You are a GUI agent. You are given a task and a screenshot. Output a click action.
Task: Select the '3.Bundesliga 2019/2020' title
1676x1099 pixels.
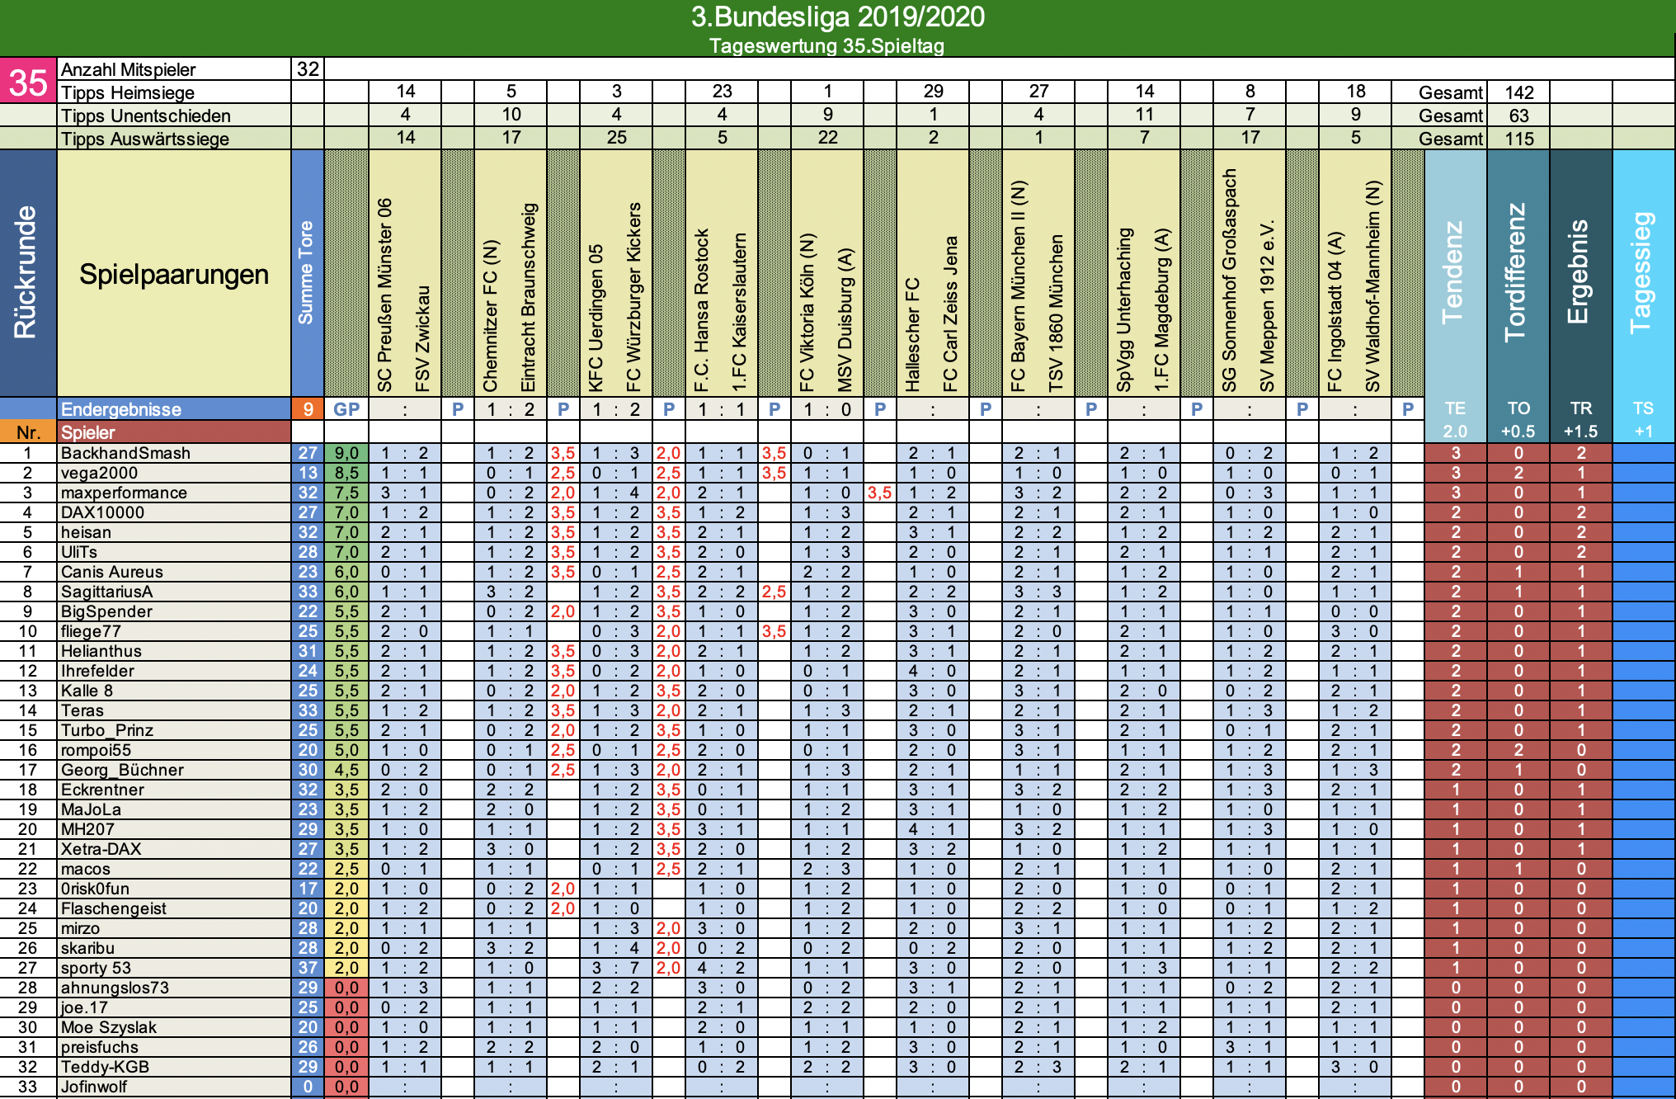pyautogui.click(x=837, y=17)
